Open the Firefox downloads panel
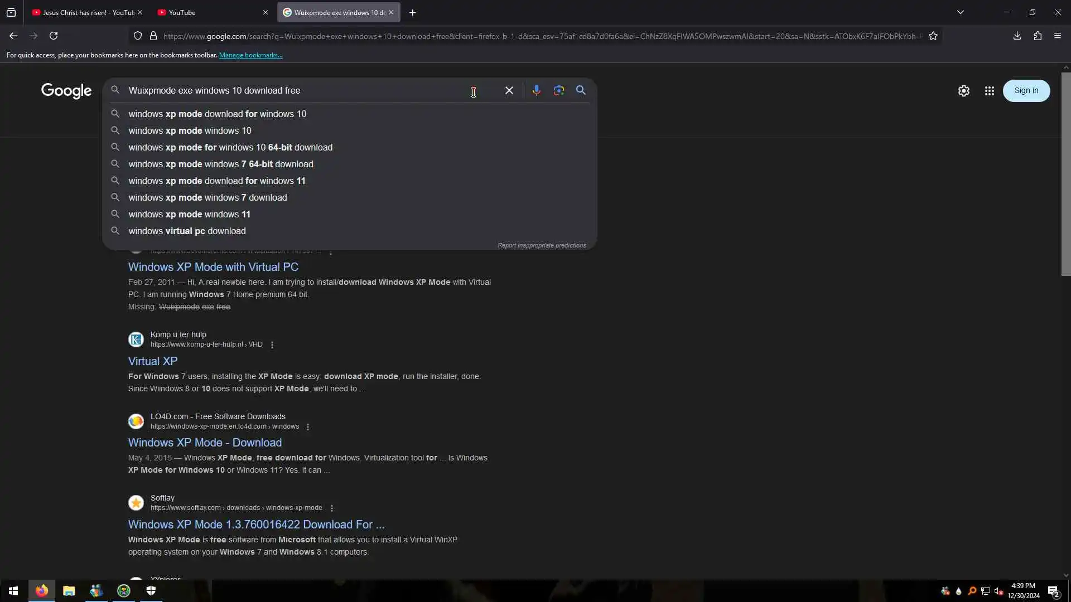 (1017, 36)
